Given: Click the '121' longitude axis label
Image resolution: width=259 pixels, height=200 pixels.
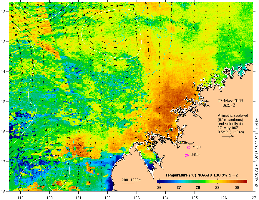Looking at the screenshot, I should pyautogui.click(x=79, y=198).
